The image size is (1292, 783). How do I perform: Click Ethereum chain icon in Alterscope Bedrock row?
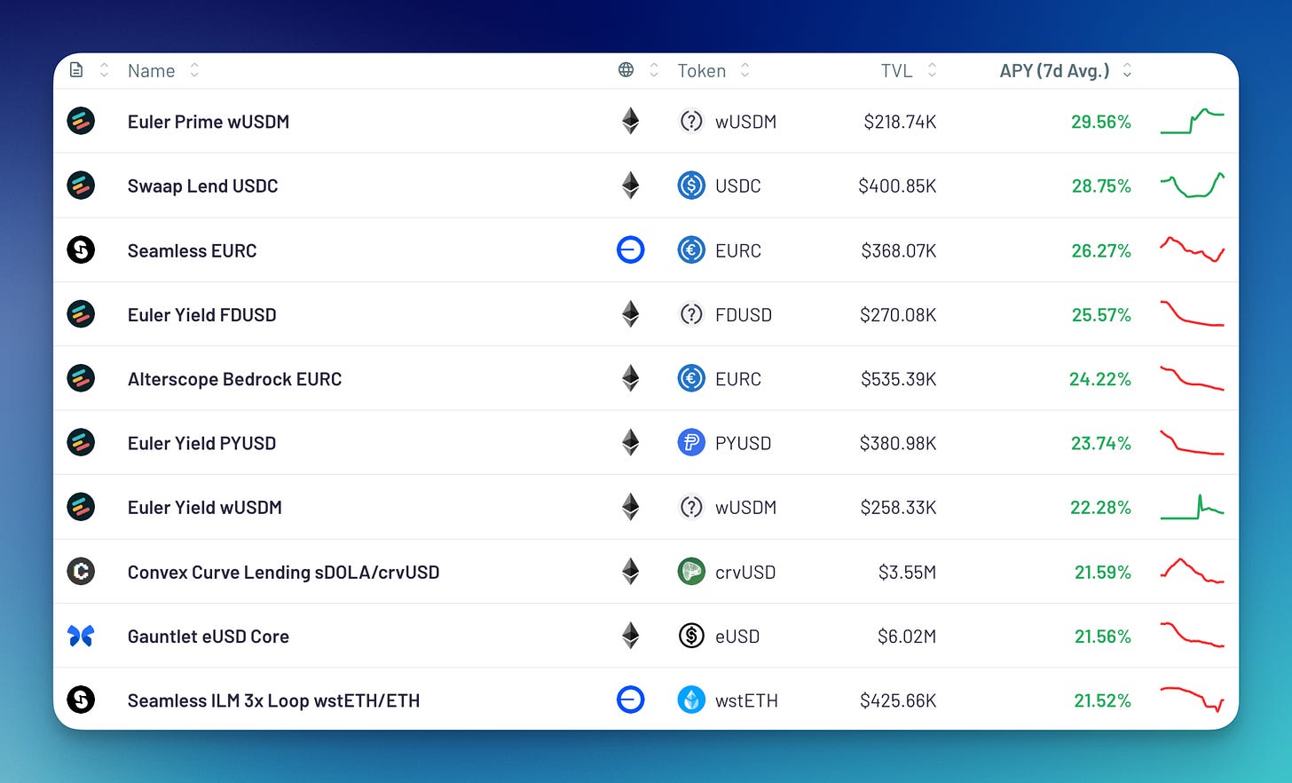click(630, 378)
